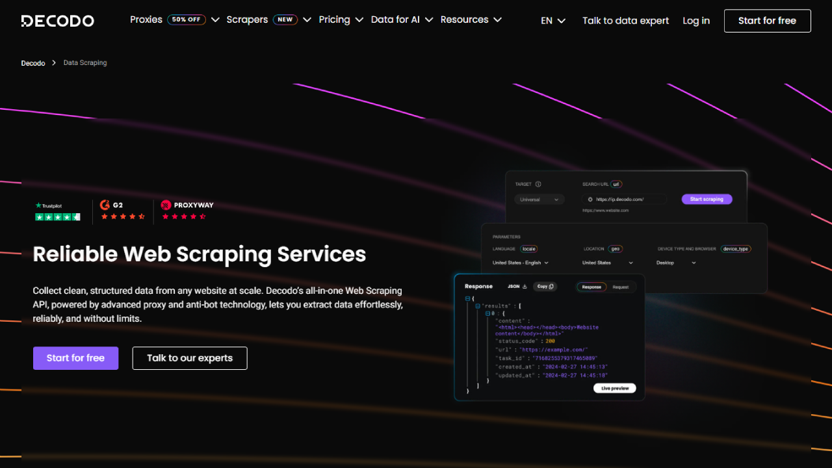
Task: Click the Decodo logo
Action: point(57,20)
